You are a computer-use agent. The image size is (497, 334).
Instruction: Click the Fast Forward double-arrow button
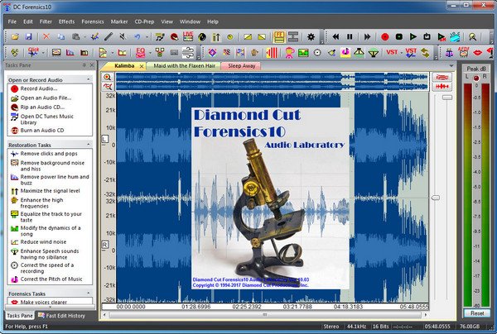[367, 37]
